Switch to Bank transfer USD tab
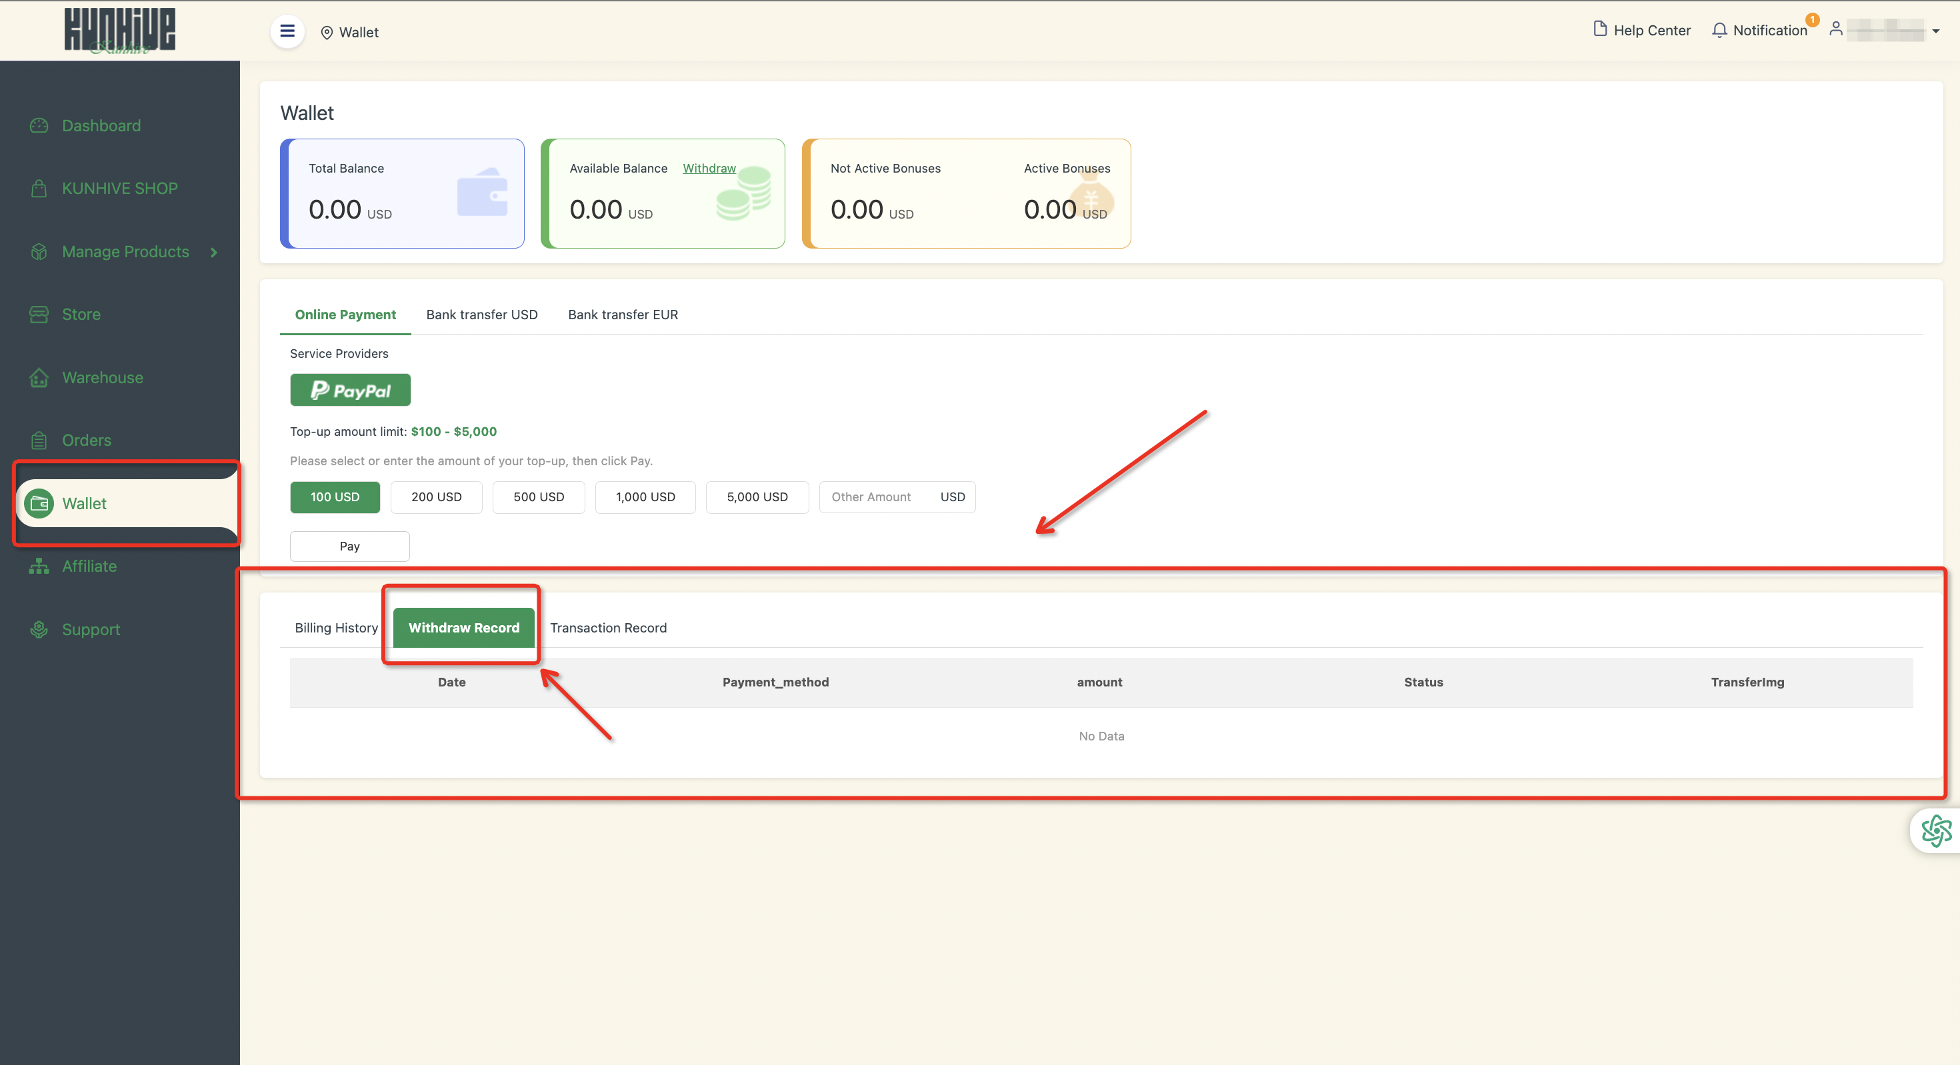Viewport: 1960px width, 1065px height. [481, 314]
